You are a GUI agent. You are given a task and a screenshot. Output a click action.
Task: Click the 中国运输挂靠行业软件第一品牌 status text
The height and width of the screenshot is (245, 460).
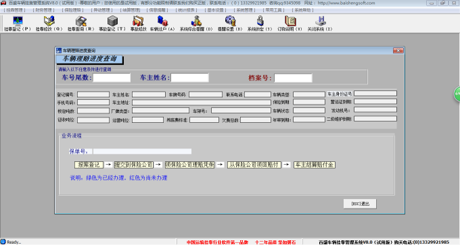(x=217, y=242)
